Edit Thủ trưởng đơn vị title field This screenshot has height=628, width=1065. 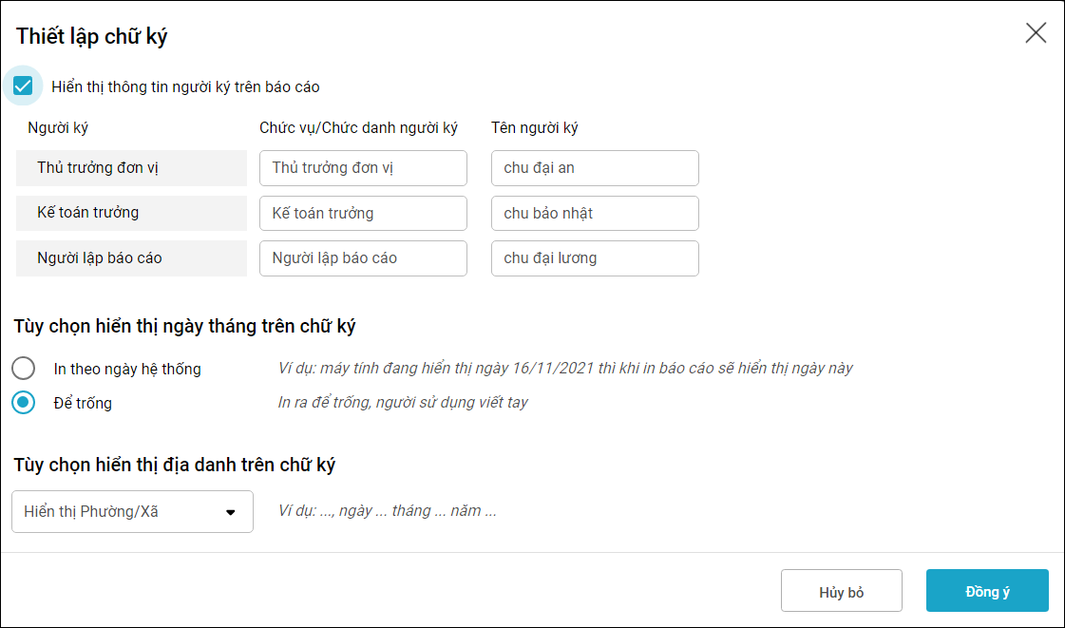click(x=363, y=168)
